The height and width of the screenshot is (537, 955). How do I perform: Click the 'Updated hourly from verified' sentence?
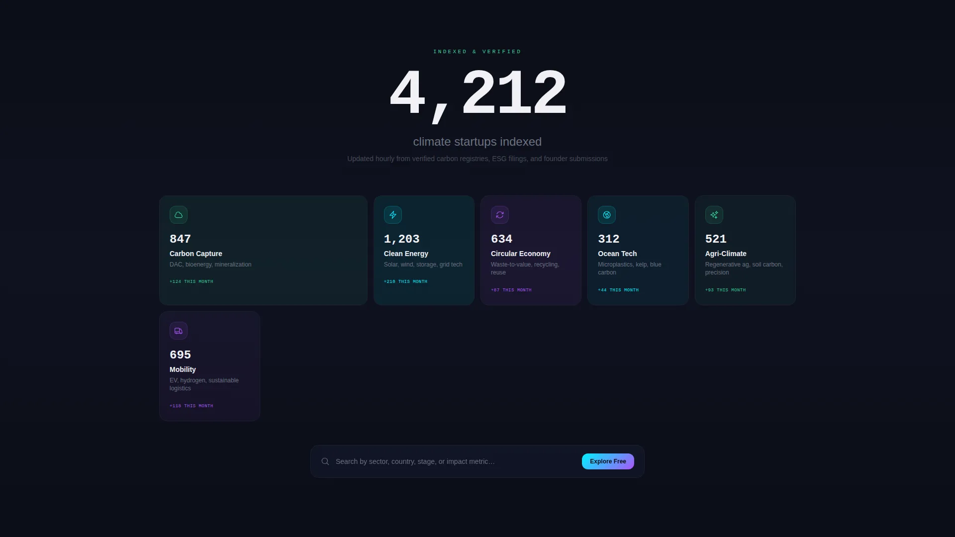tap(477, 159)
